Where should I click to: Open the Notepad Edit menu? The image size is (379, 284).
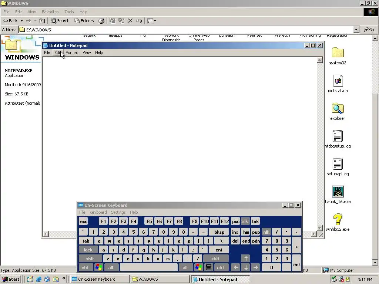point(57,53)
